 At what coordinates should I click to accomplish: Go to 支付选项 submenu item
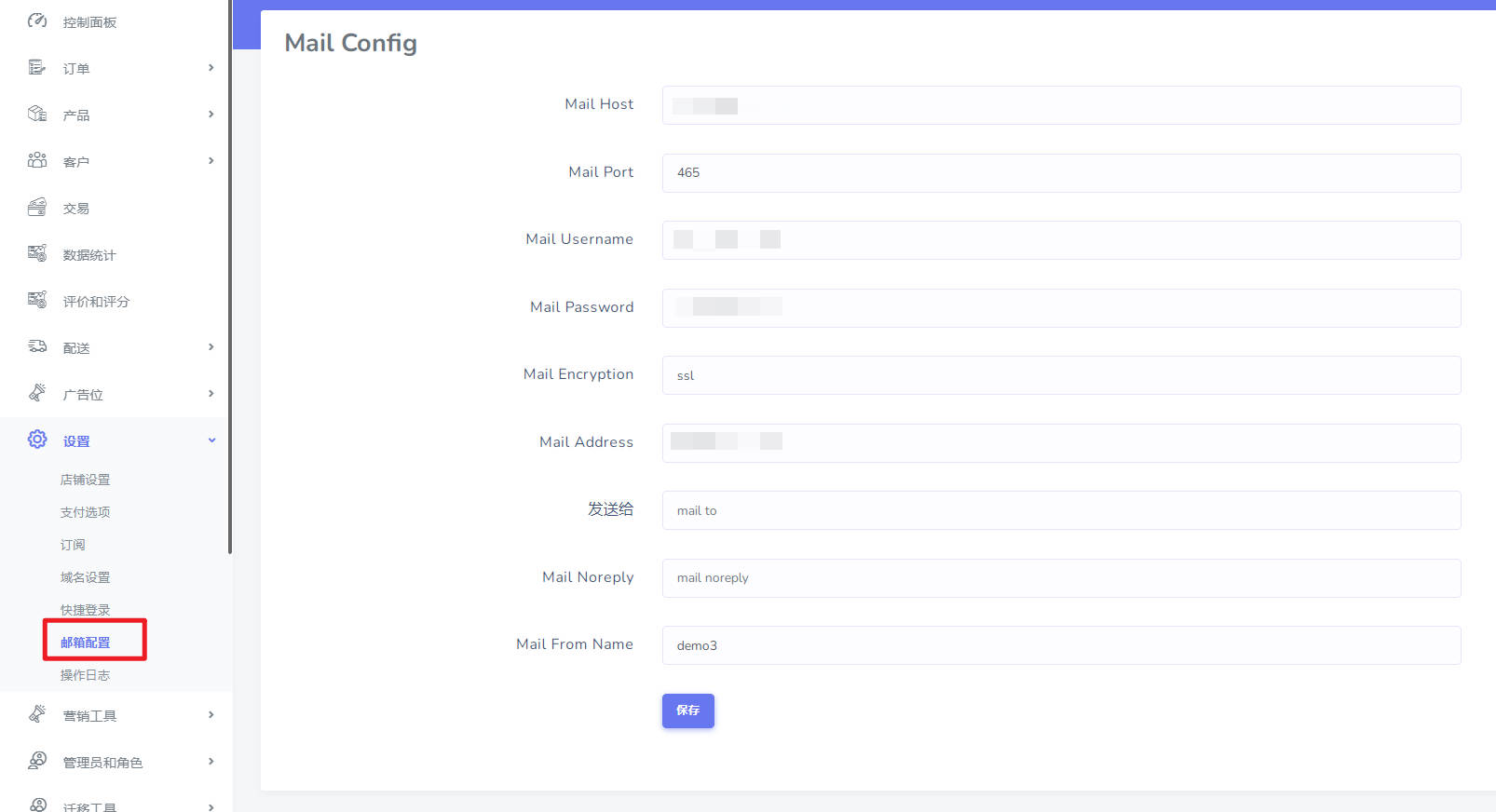pyautogui.click(x=85, y=512)
